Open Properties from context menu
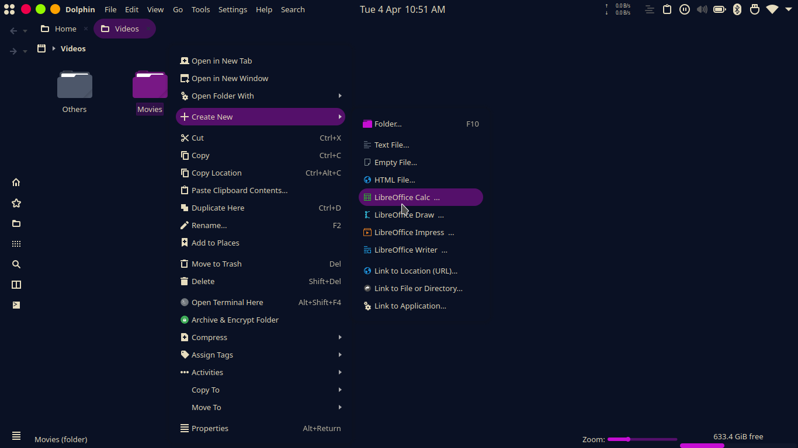Screen dimensions: 798x448 [261, 428]
